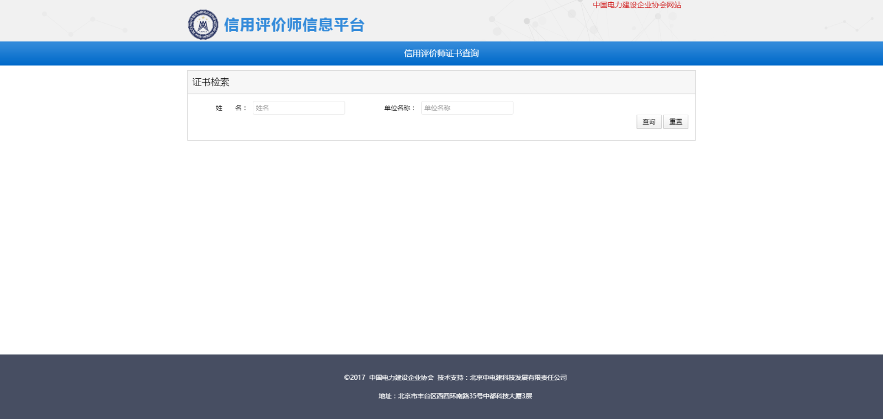Click the 信用评价师信息平台 title text
The height and width of the screenshot is (419, 883).
tap(294, 25)
